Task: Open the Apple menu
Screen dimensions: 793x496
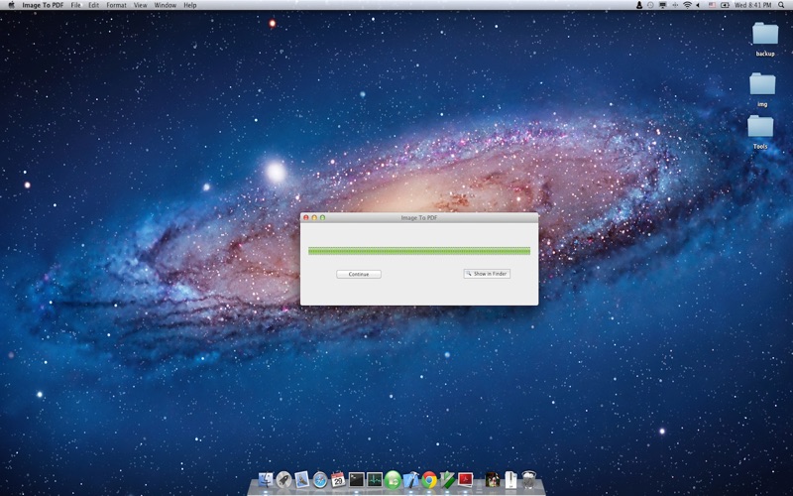Action: point(11,5)
